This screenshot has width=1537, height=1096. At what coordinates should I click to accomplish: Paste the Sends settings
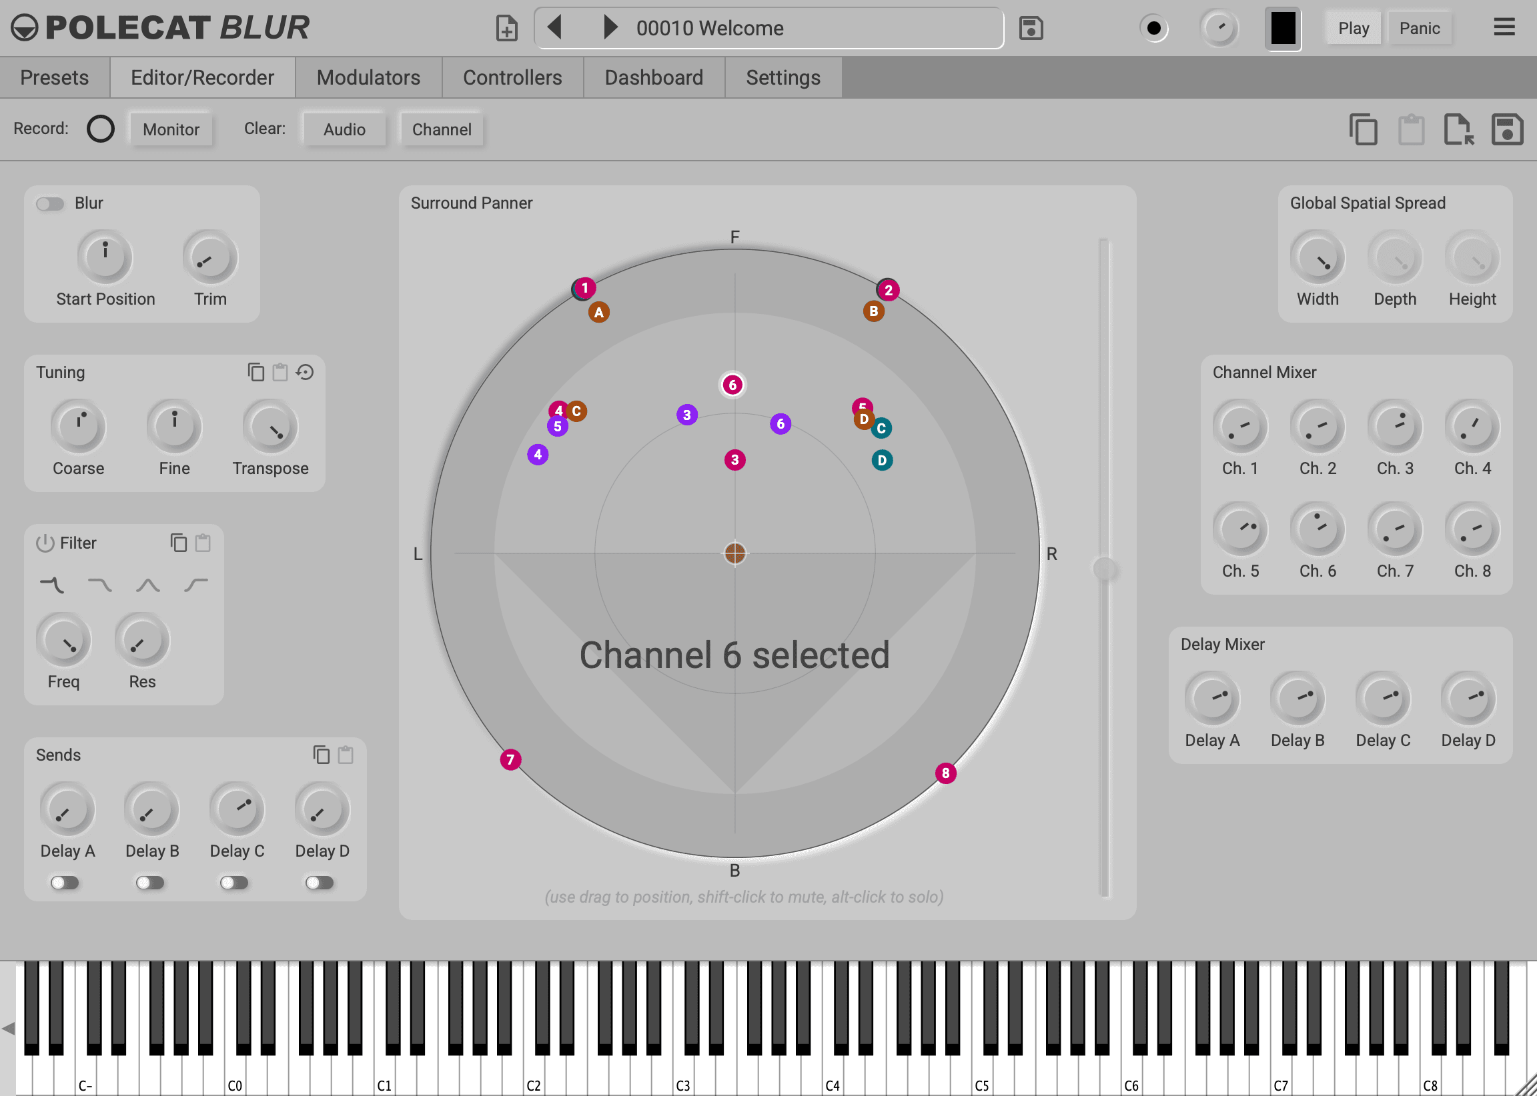346,755
